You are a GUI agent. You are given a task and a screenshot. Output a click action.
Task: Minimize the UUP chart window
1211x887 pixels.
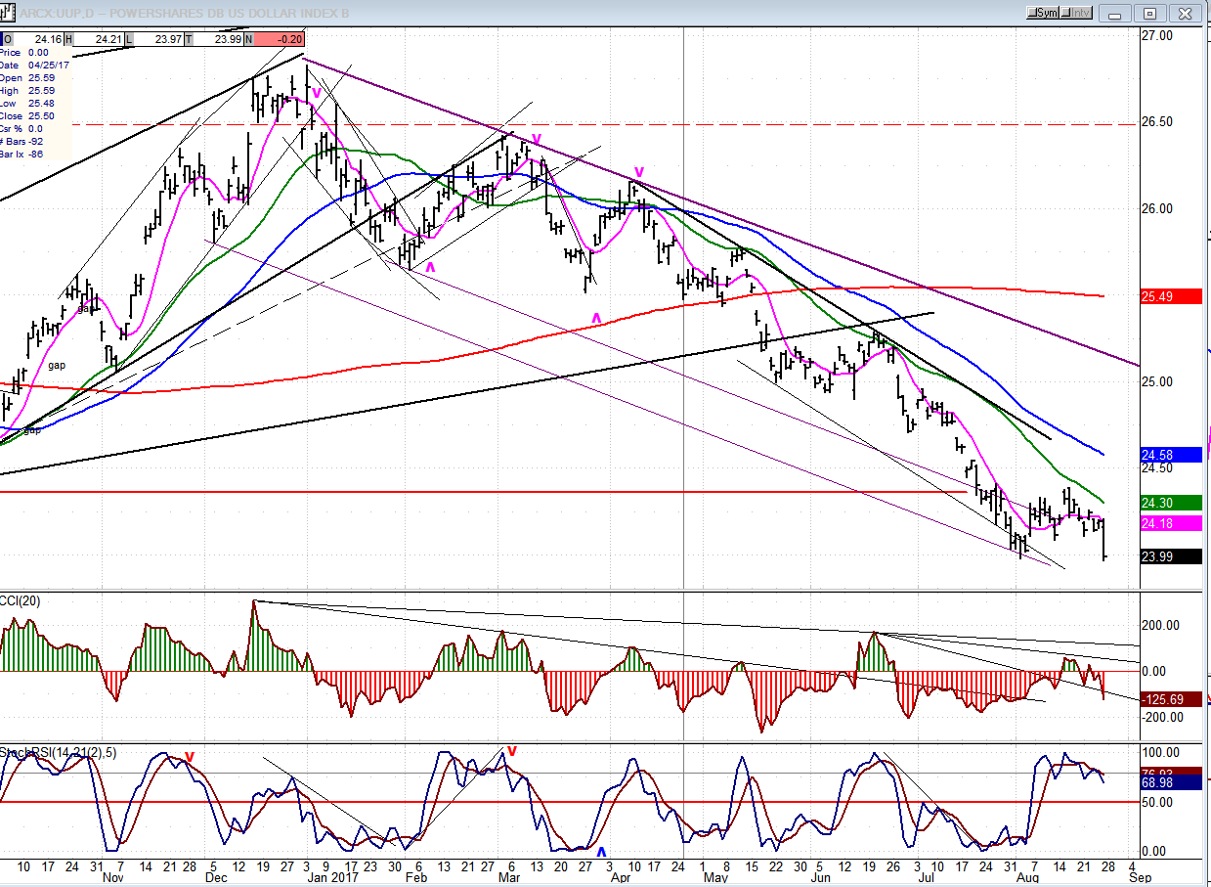(1115, 13)
